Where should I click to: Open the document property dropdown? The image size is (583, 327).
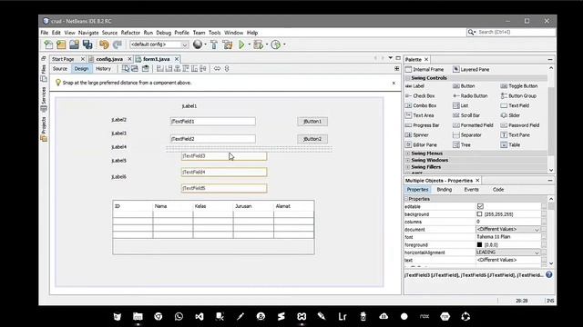[x=537, y=230]
